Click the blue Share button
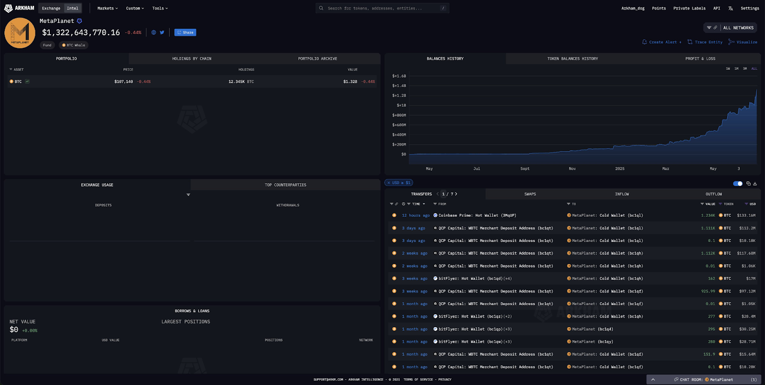 (x=186, y=33)
